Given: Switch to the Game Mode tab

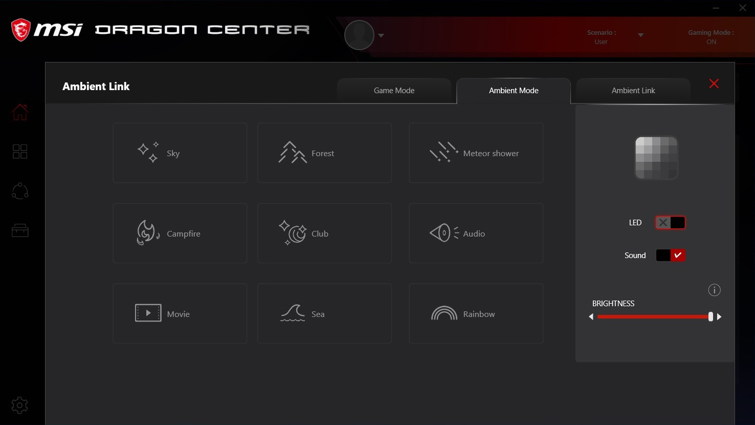Looking at the screenshot, I should pos(394,91).
